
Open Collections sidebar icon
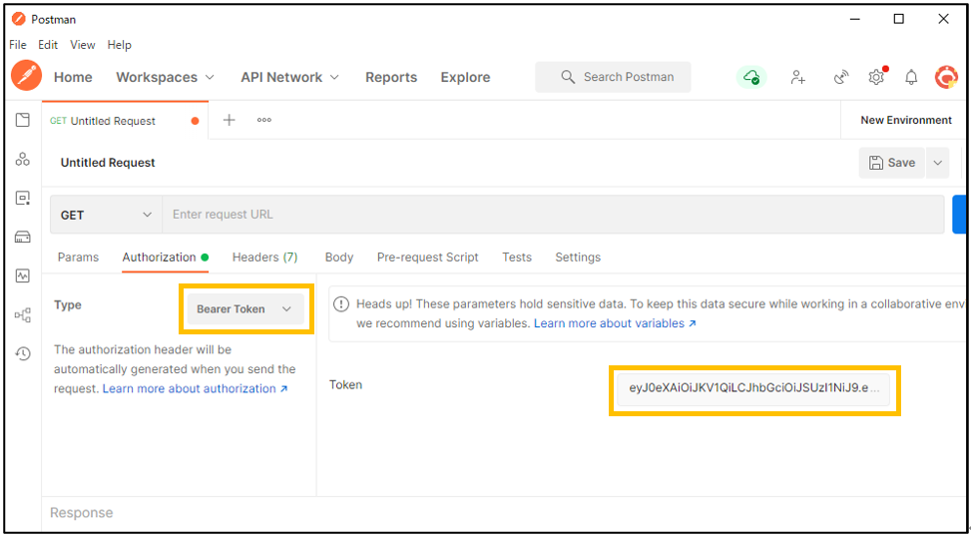tap(23, 120)
